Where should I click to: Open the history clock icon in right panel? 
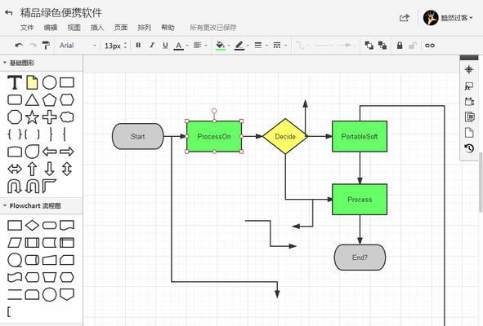click(x=469, y=148)
